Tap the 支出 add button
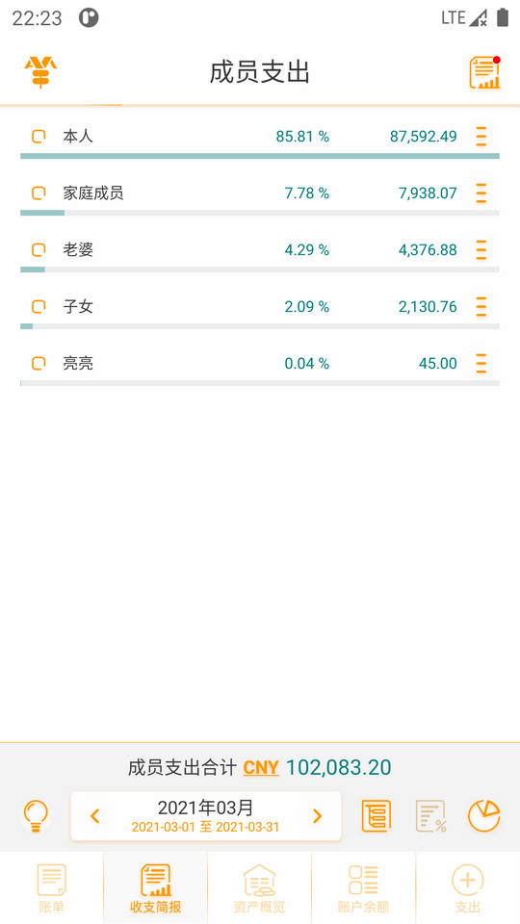Image resolution: width=520 pixels, height=924 pixels. 468,888
